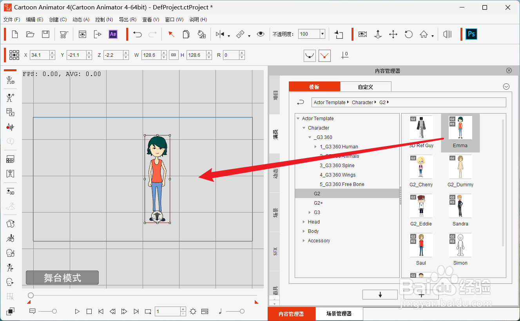The width and height of the screenshot is (520, 321).
Task: Create a new project file
Action: [x=15, y=34]
